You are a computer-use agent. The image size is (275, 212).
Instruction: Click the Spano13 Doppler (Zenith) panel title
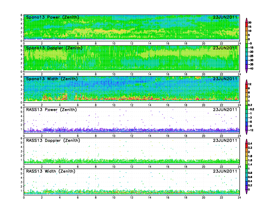pos(54,48)
